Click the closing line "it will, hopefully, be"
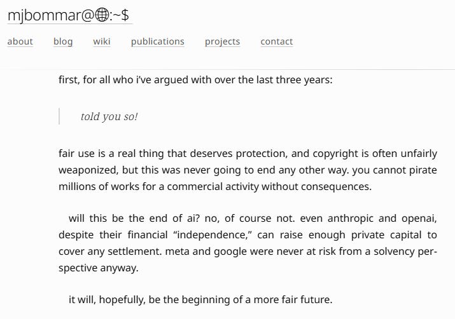This screenshot has width=455, height=319. click(x=200, y=299)
